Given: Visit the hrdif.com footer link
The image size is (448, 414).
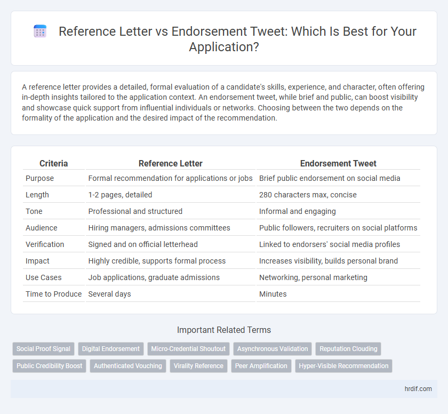Looking at the screenshot, I should (x=418, y=388).
